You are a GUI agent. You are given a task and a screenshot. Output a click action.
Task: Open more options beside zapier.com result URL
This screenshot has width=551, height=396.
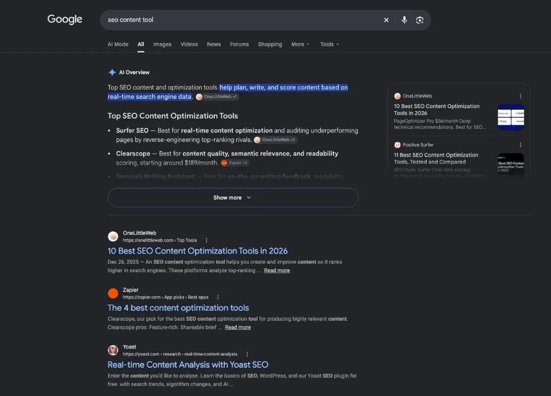218,298
